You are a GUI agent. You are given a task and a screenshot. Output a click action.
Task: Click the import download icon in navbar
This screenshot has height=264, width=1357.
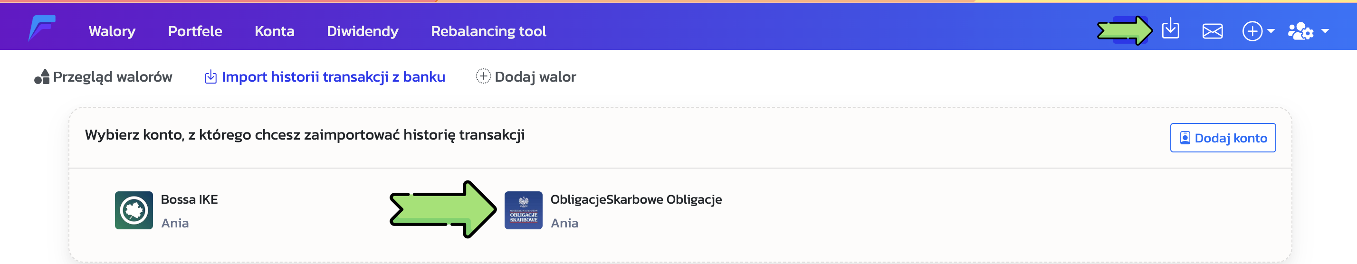[x=1170, y=28]
